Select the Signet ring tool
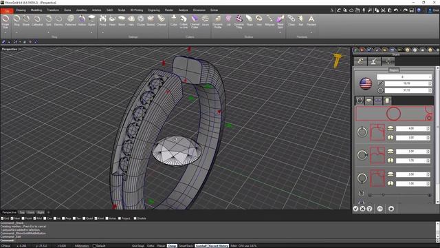 tap(91, 21)
